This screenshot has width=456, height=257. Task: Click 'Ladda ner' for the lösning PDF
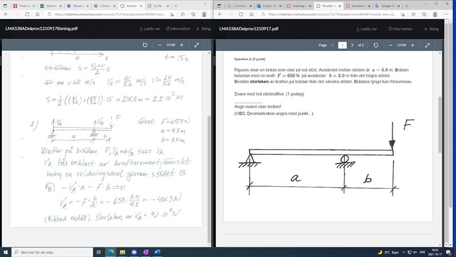151,28
